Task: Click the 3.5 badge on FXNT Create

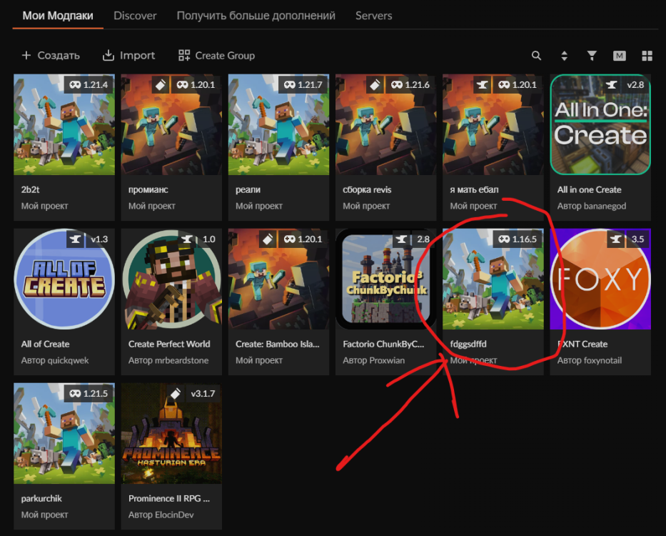Action: coord(637,239)
